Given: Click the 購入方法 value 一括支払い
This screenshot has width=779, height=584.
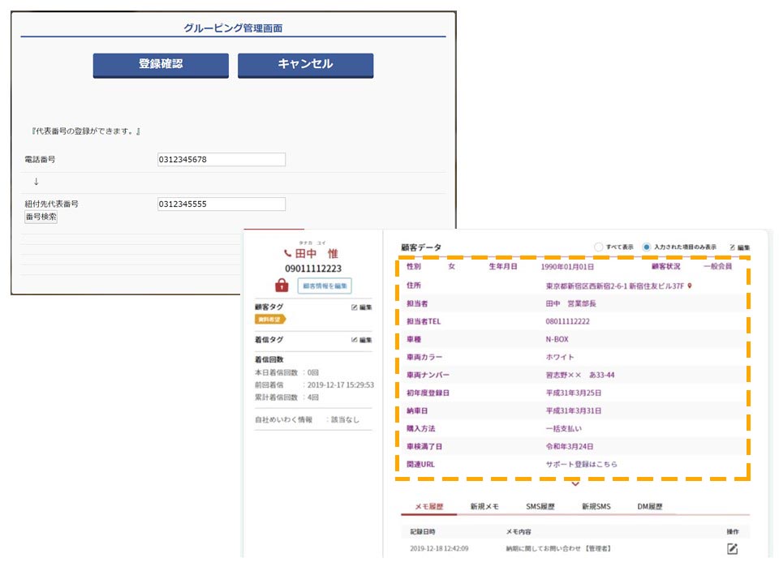Looking at the screenshot, I should tap(563, 428).
